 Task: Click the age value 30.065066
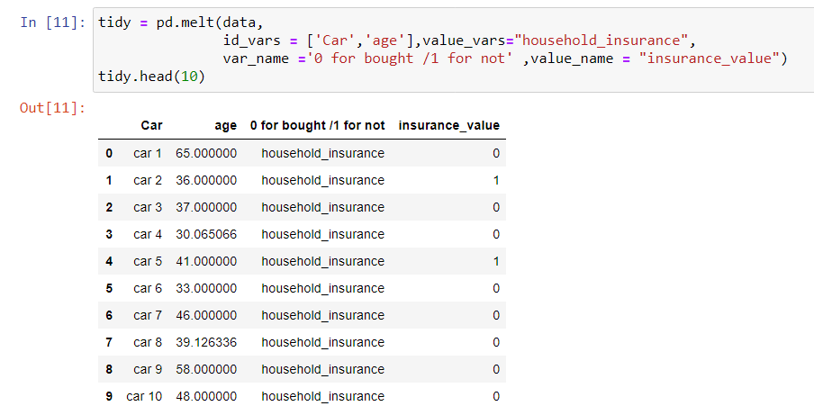(206, 234)
